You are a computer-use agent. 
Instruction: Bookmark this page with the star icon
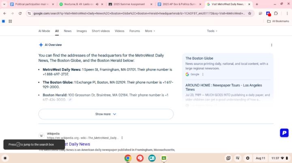(249, 13)
